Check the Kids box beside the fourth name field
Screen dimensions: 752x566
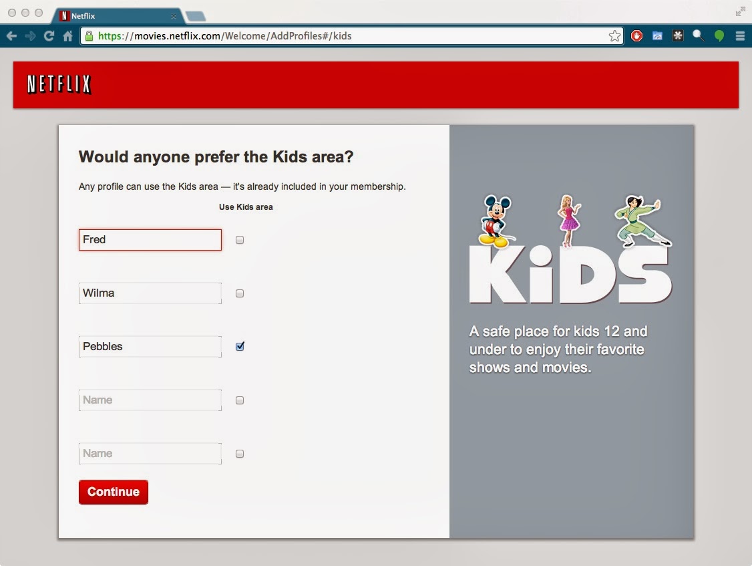(240, 400)
